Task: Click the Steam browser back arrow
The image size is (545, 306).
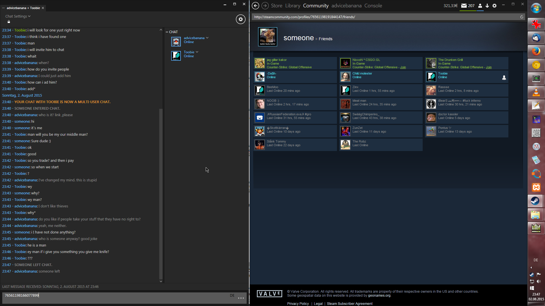Action: [x=255, y=6]
